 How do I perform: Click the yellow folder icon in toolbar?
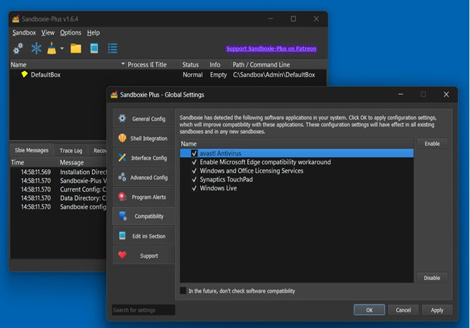click(x=76, y=48)
